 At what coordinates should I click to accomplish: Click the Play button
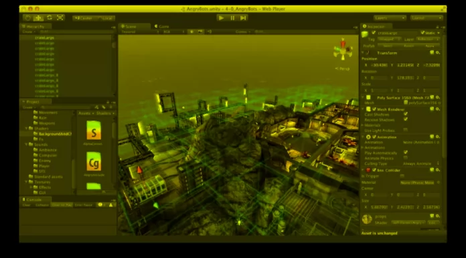click(221, 18)
